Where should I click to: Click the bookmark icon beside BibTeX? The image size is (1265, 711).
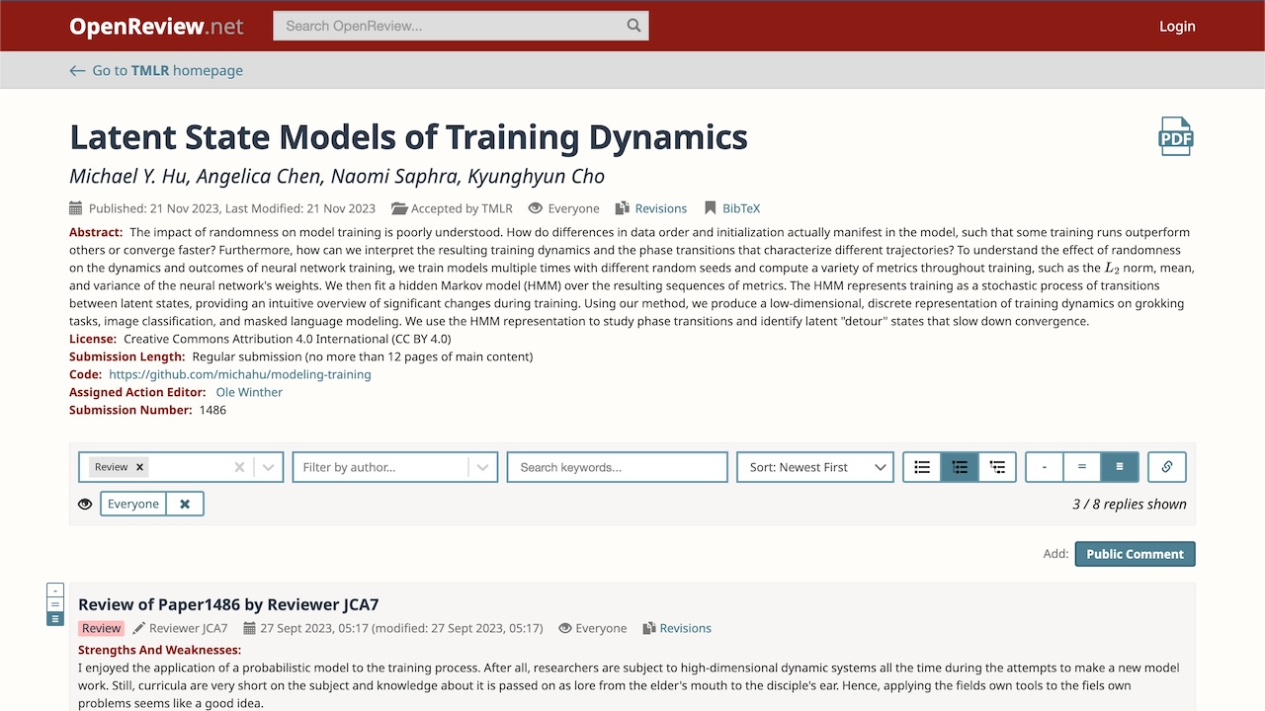click(x=710, y=208)
